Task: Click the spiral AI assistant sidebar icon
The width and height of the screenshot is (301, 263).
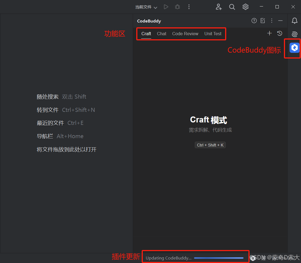Action: tap(294, 34)
